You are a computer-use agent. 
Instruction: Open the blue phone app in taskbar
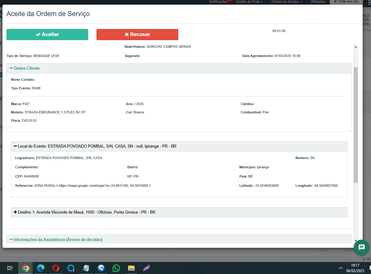pos(101,268)
